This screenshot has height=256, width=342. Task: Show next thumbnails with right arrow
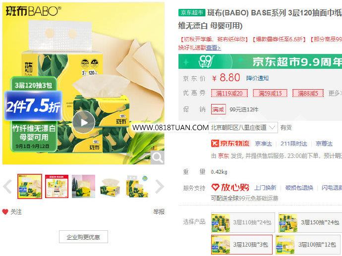160,187
